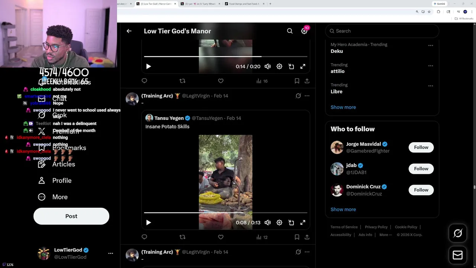Reply to the post with 12 views

point(144,237)
